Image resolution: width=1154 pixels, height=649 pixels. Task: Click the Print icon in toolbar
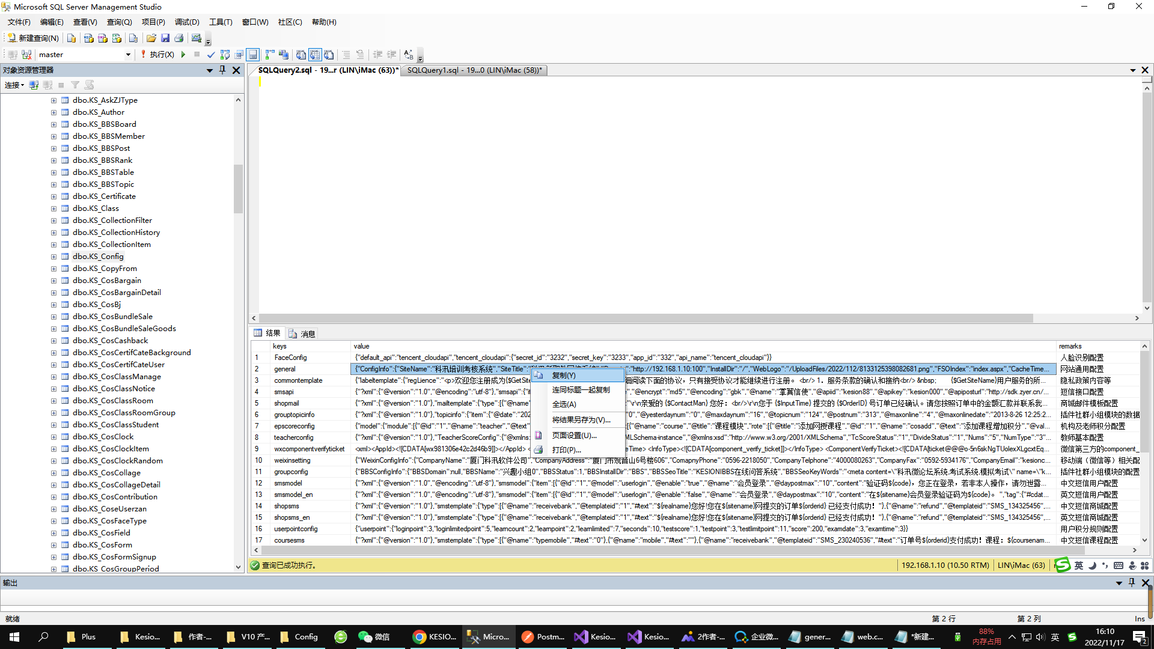tap(179, 38)
